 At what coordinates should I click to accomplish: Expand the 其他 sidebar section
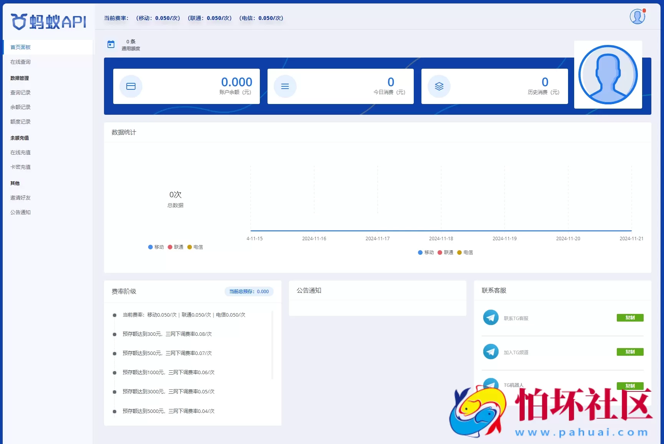15,183
